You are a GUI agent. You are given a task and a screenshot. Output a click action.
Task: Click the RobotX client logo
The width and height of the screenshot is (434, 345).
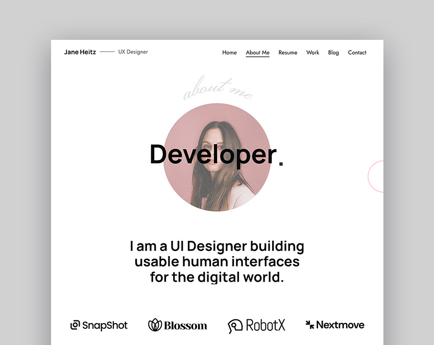(x=256, y=325)
